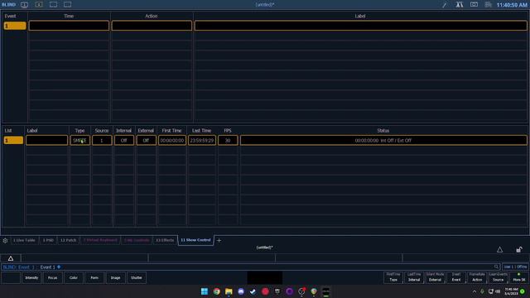Click the list 1 Status cell
The height and width of the screenshot is (298, 530).
pos(383,140)
